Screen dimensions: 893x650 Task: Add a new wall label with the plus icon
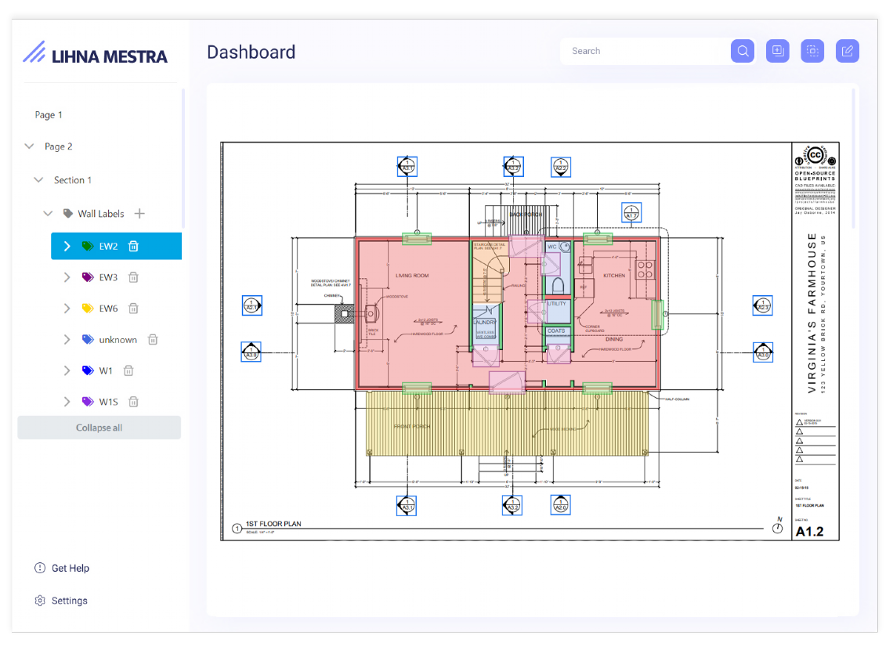click(140, 212)
